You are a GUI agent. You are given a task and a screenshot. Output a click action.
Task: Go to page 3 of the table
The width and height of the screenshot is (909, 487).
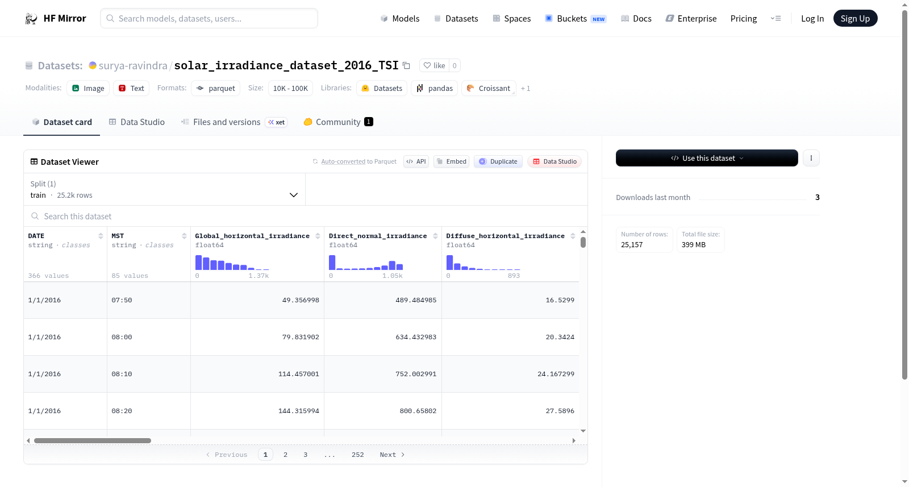coord(305,455)
